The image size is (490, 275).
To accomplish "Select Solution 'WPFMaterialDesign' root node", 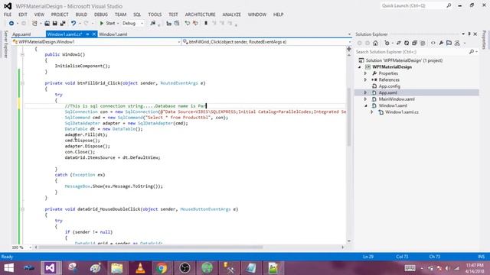I will pos(403,60).
